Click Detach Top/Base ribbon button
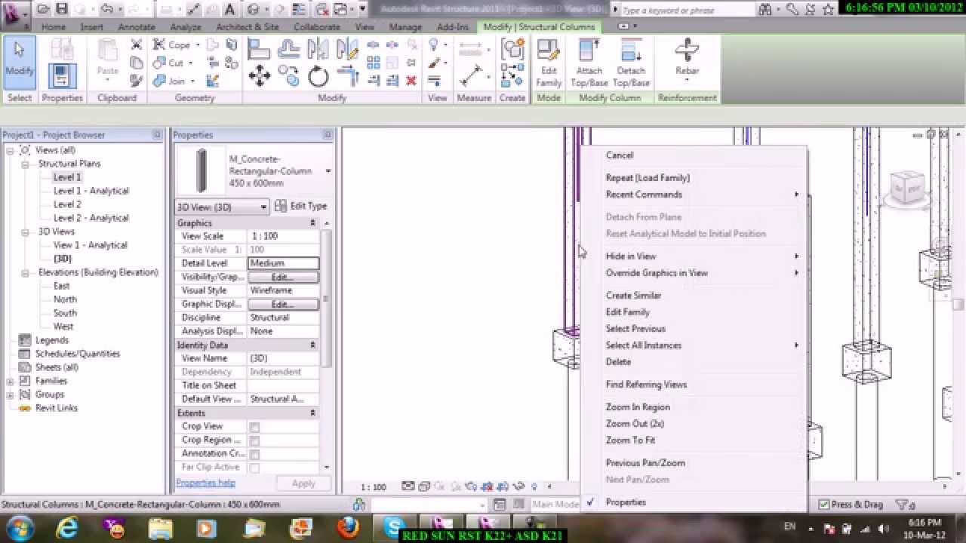 click(x=631, y=63)
